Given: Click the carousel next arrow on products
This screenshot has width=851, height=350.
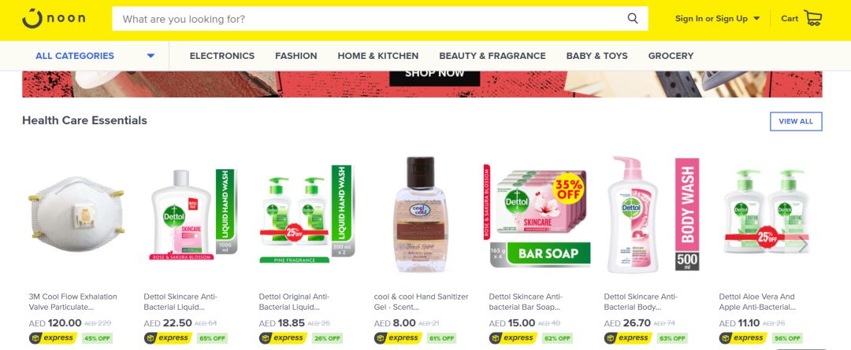Looking at the screenshot, I should click(x=803, y=245).
